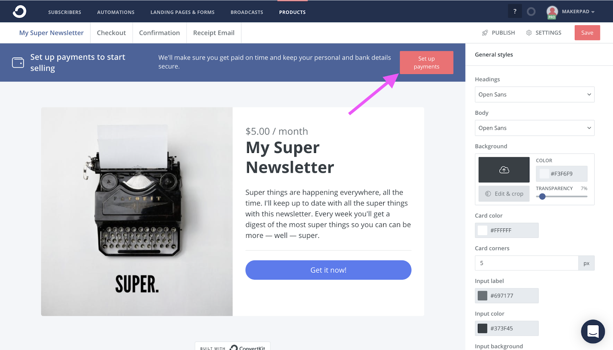The height and width of the screenshot is (350, 613).
Task: Click the ConvertKit logo icon
Action: pos(19,11)
